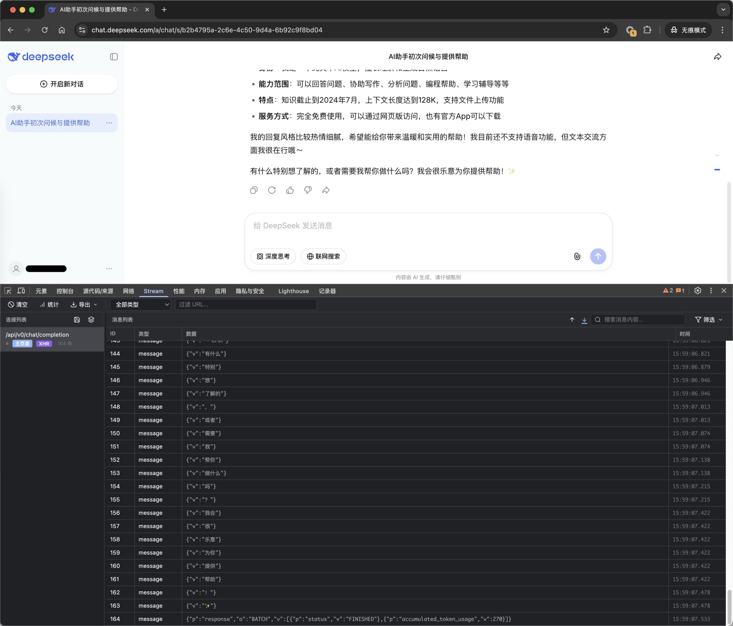The width and height of the screenshot is (733, 626).
Task: Switch to 控制台 Console tab
Action: 65,291
